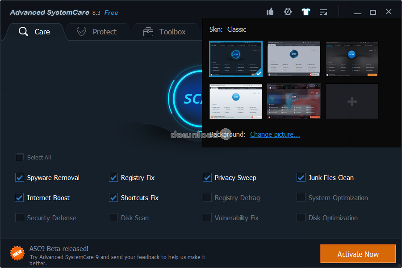Click the 'Try Advanced SystemCare 9' feedback message
402x268 pixels.
[117, 260]
